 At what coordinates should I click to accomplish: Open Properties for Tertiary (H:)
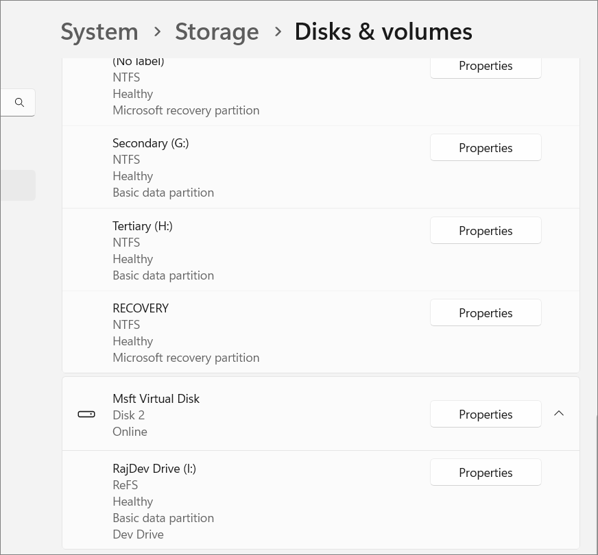(486, 231)
